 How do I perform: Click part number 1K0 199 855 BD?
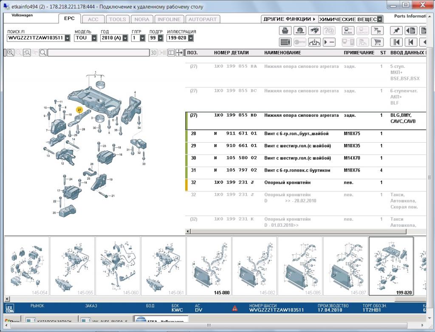(x=235, y=115)
